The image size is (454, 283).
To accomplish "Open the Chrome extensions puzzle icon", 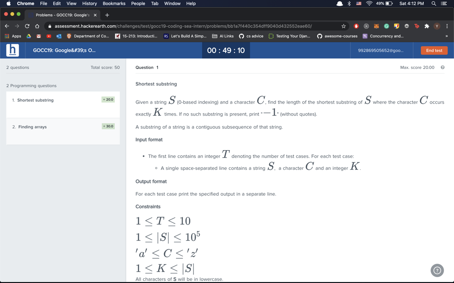I will click(x=426, y=26).
